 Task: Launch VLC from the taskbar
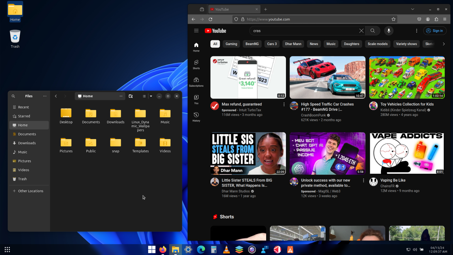click(x=226, y=250)
